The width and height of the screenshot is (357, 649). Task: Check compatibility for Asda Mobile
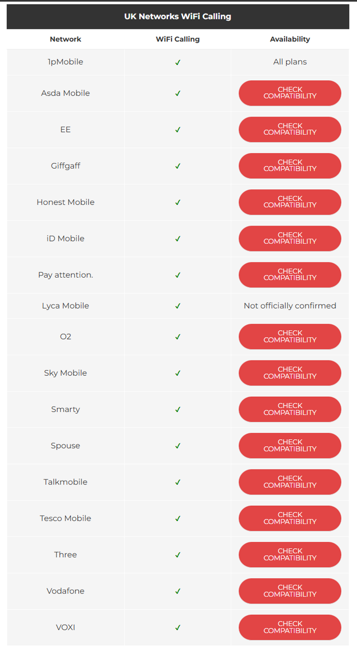pyautogui.click(x=290, y=93)
